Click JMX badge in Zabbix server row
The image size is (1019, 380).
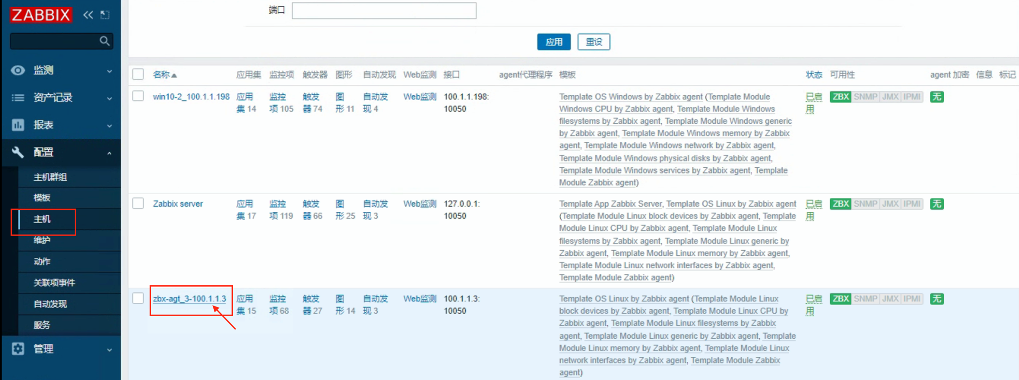890,204
